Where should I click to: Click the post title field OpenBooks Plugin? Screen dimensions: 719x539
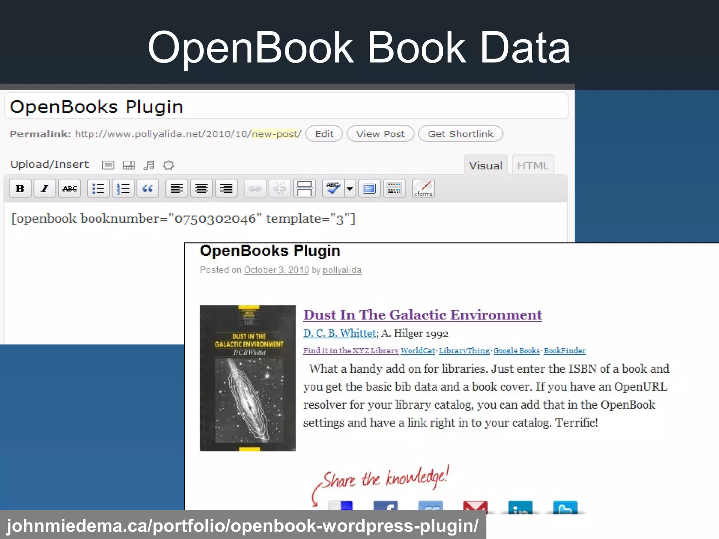[x=286, y=106]
